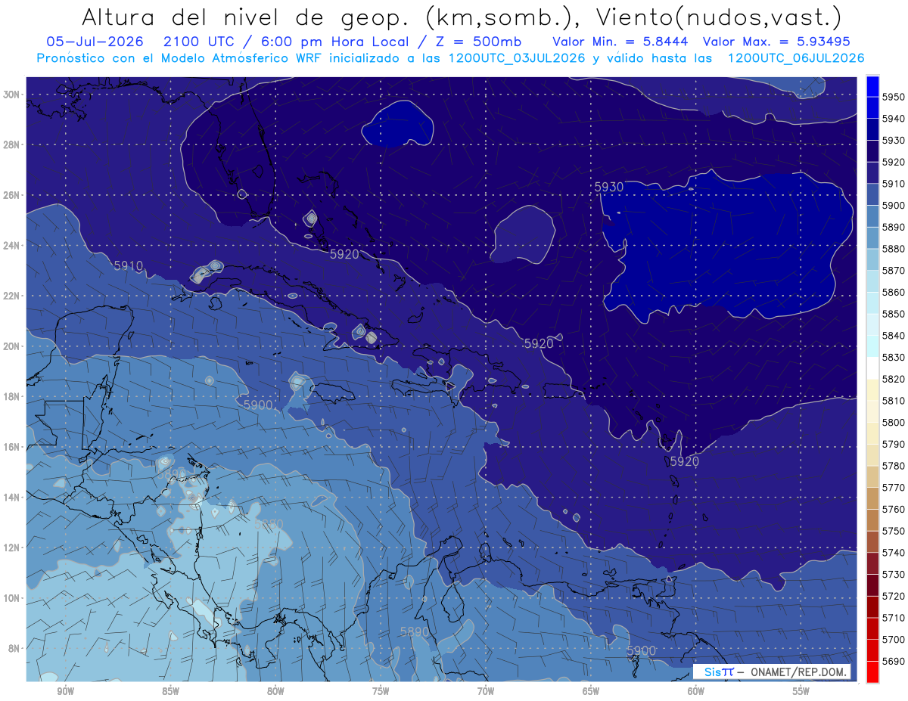Click the 5720 colorbar tick label

click(x=893, y=596)
